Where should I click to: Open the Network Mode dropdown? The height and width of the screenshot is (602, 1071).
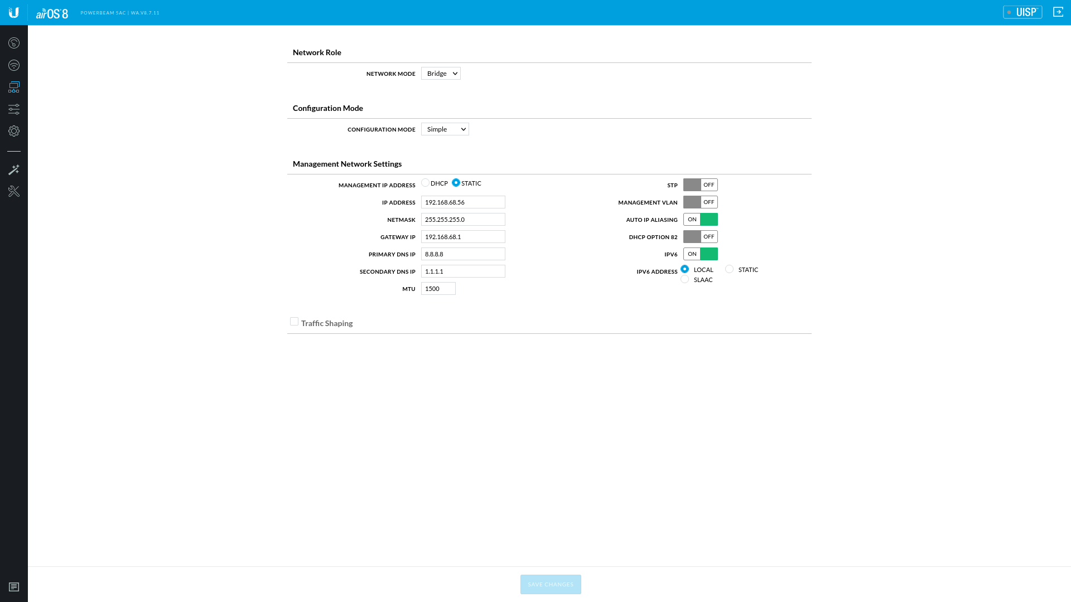click(x=441, y=74)
